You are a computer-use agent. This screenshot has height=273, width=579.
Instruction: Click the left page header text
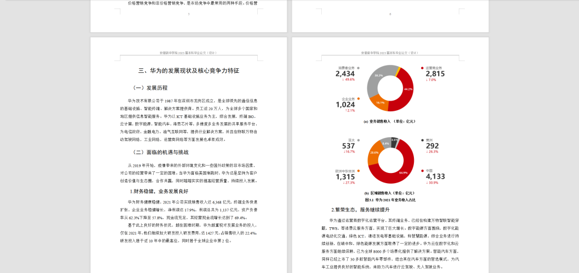tap(189, 53)
